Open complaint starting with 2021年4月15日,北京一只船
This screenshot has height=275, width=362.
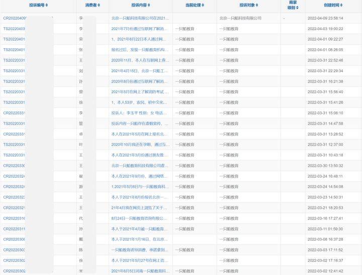click(140, 71)
